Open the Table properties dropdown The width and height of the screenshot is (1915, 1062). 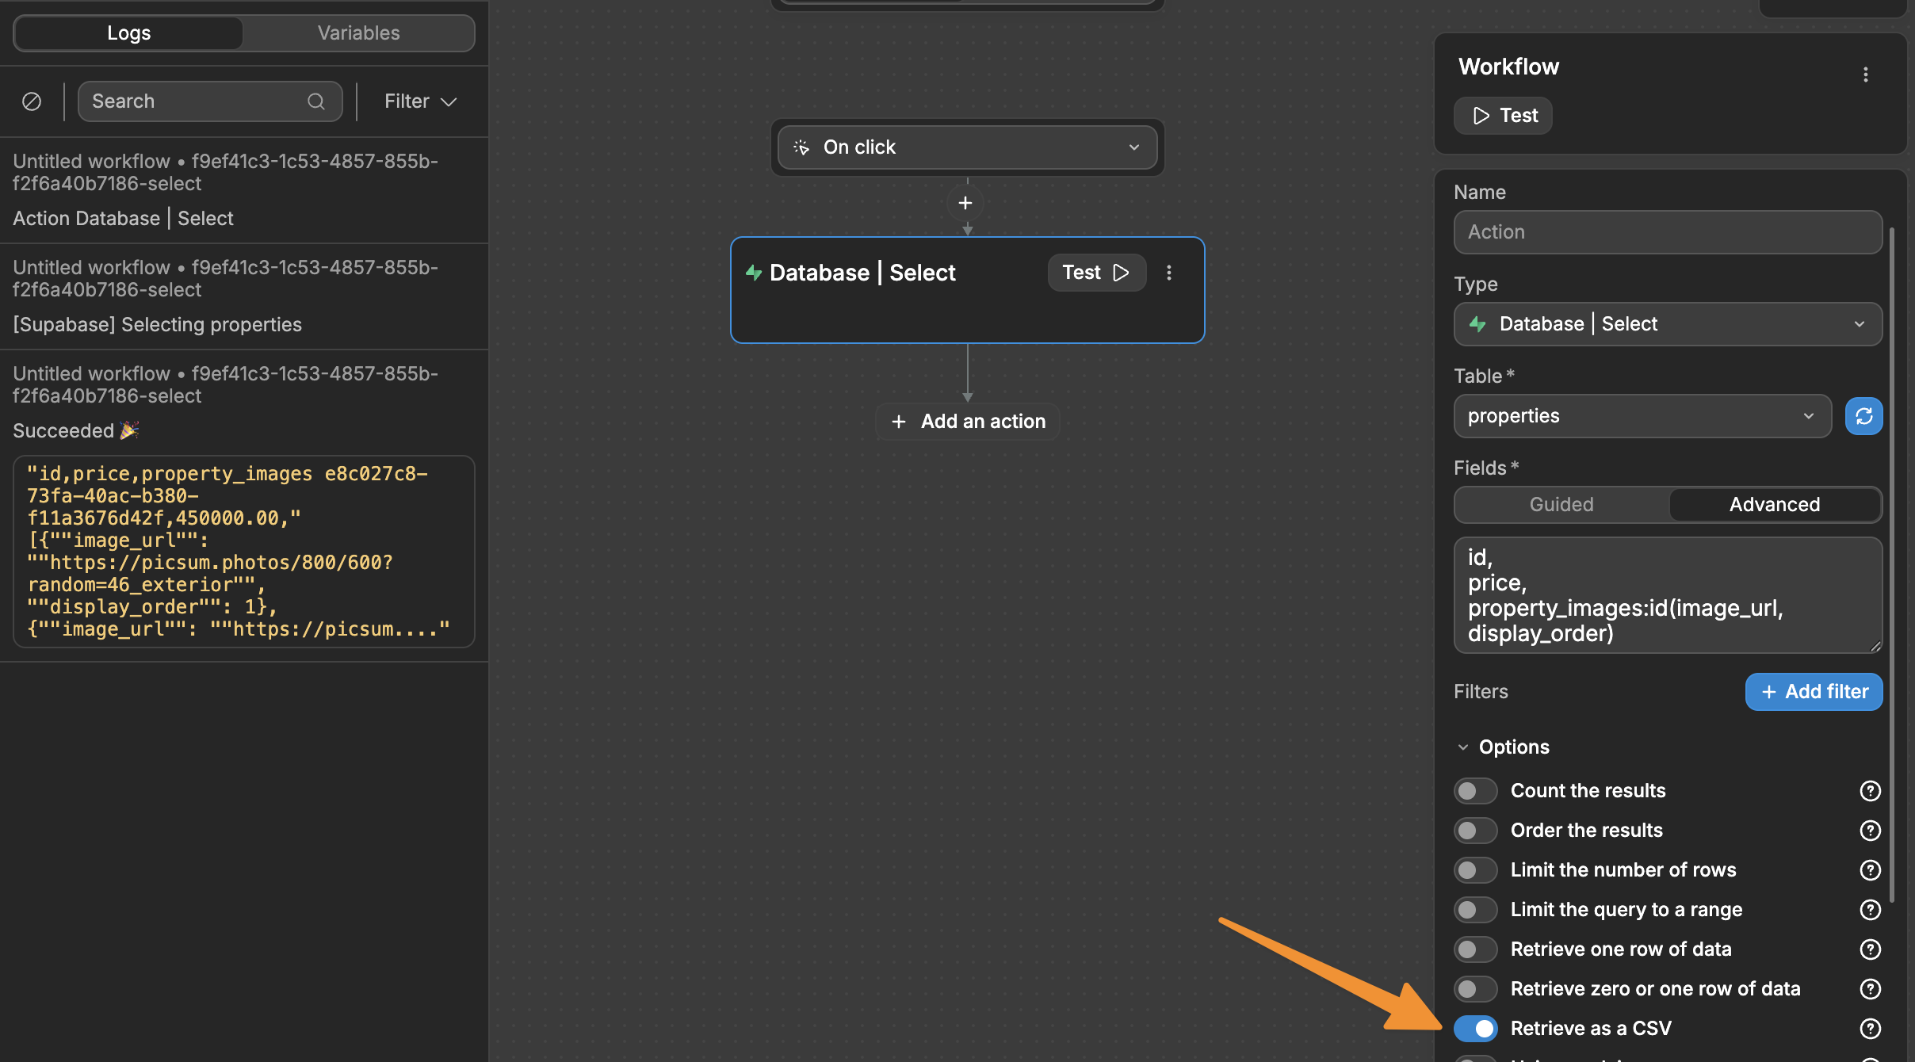point(1642,416)
